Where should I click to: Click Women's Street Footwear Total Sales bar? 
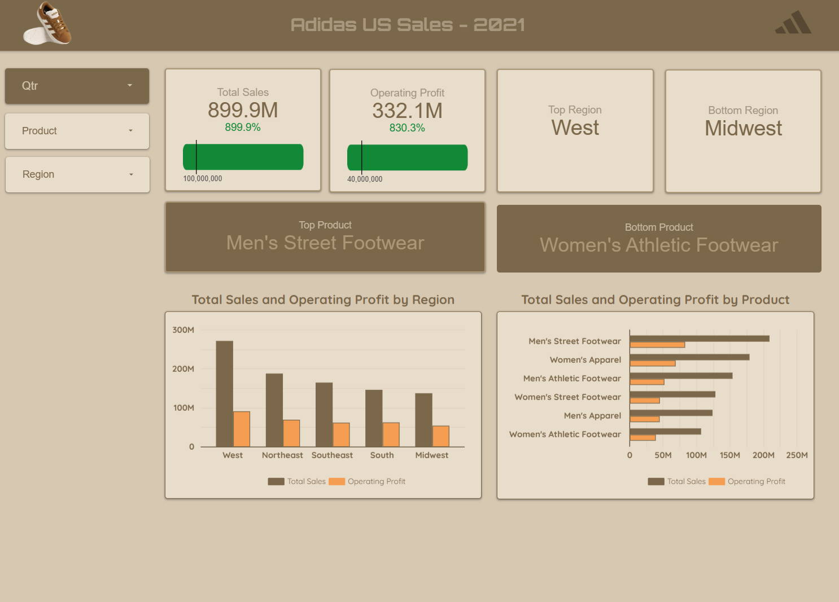[x=672, y=394]
